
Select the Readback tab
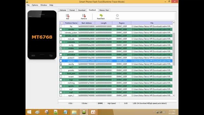(92, 10)
